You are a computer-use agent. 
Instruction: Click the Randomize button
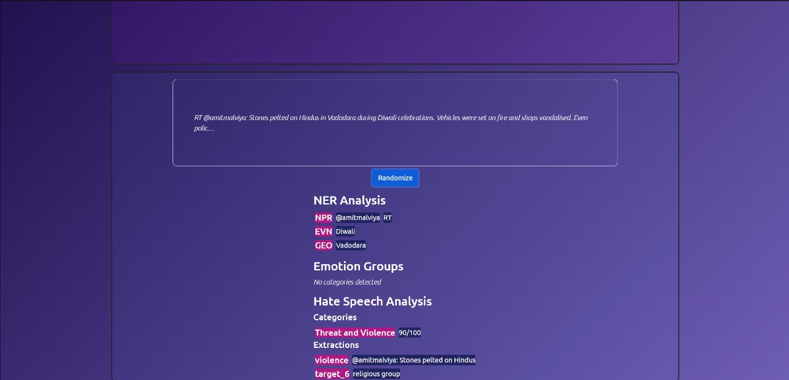tap(394, 178)
